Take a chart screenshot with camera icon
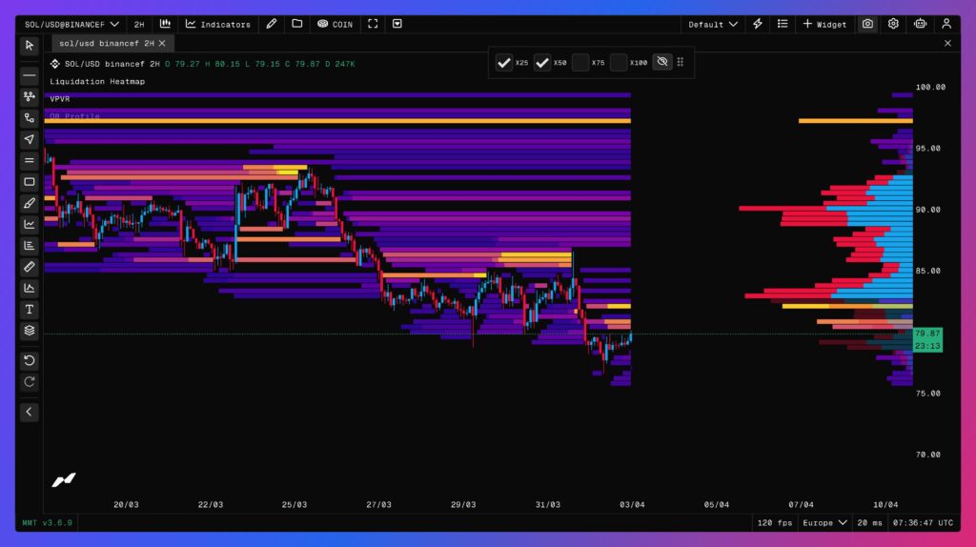The width and height of the screenshot is (976, 547). pyautogui.click(x=867, y=24)
